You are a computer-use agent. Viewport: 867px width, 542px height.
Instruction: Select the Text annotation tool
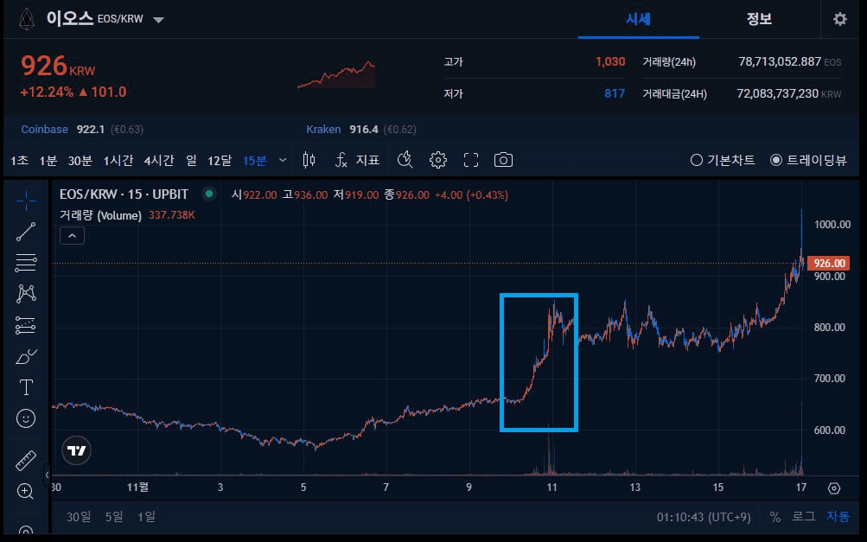26,387
